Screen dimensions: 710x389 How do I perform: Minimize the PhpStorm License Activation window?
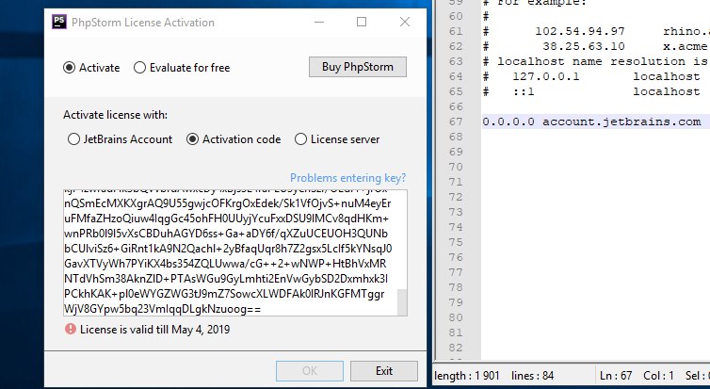[x=319, y=22]
